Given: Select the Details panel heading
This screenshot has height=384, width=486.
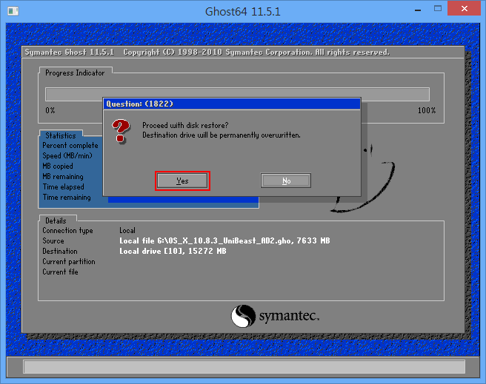Looking at the screenshot, I should click(56, 220).
